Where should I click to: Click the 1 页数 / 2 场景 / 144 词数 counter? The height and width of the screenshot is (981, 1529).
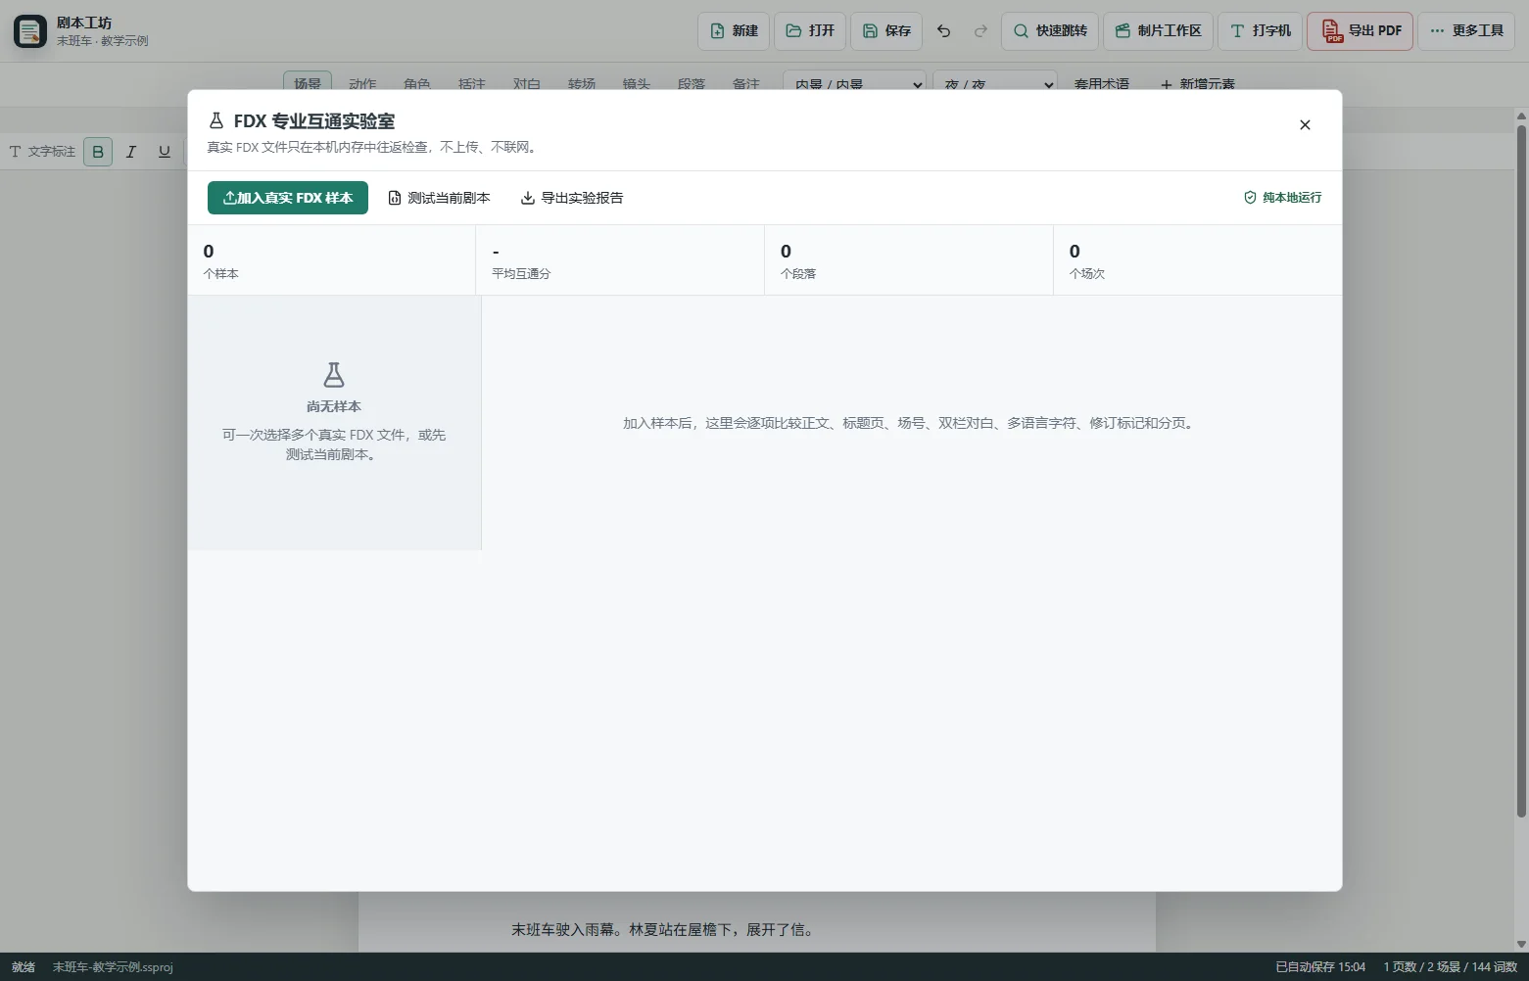click(x=1451, y=967)
